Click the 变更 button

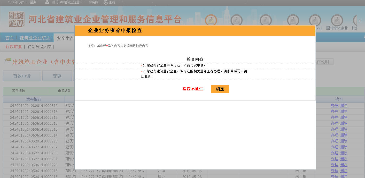click(x=57, y=76)
